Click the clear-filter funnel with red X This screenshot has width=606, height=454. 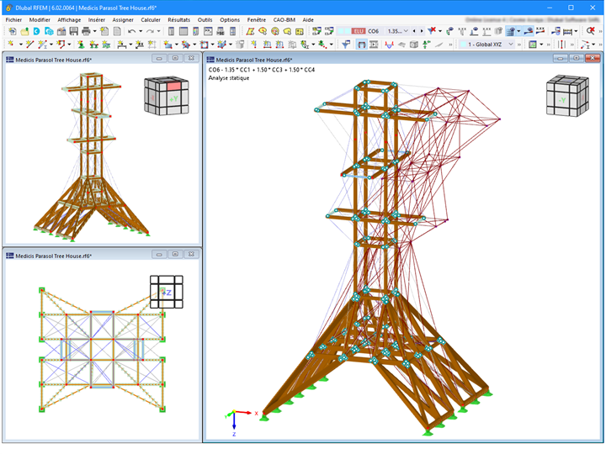pos(432,31)
